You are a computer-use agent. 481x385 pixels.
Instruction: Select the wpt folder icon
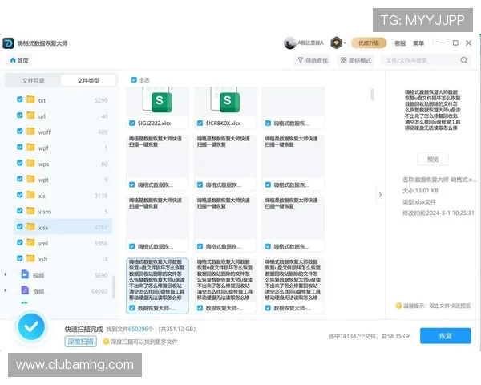[x=30, y=179]
